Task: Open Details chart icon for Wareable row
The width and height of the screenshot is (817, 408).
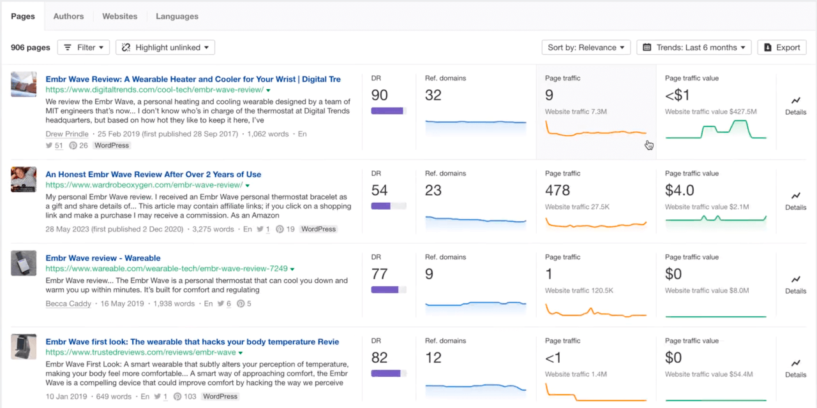Action: click(x=795, y=279)
